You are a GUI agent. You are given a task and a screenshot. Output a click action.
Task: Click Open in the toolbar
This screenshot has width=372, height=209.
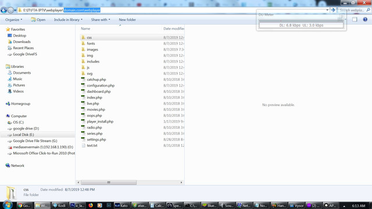click(38, 20)
